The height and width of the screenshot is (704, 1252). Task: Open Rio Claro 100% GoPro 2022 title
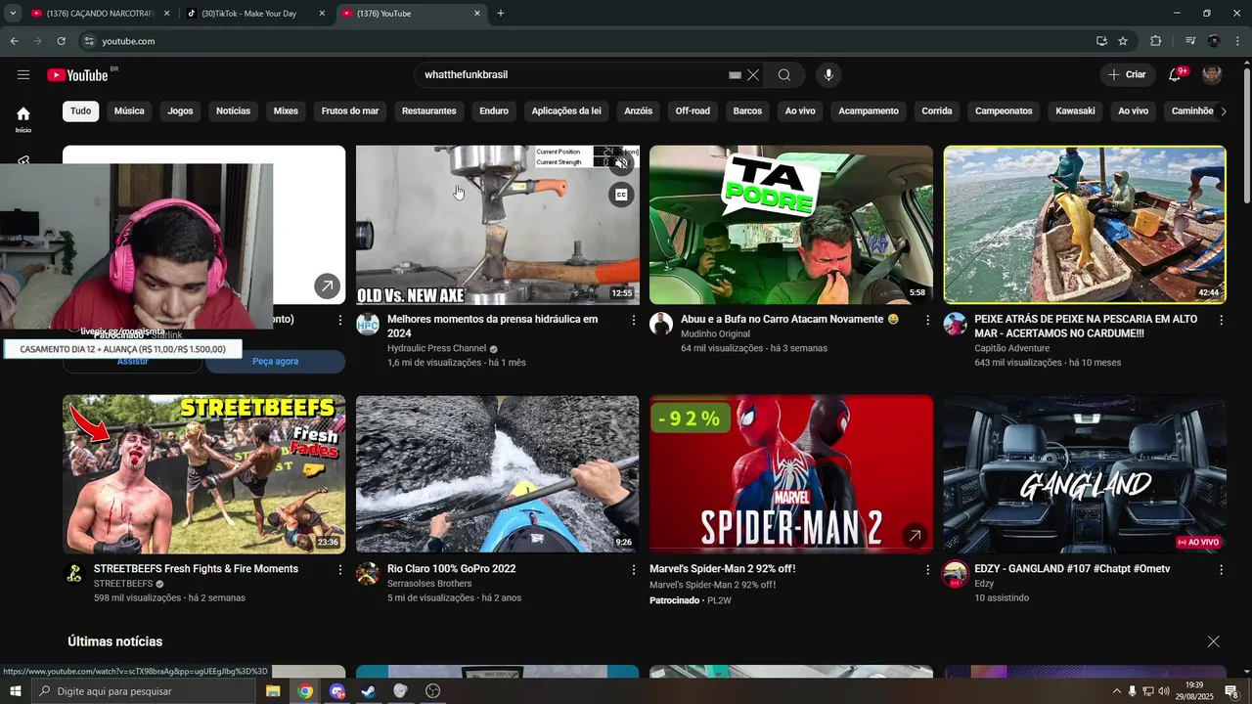[x=451, y=569]
